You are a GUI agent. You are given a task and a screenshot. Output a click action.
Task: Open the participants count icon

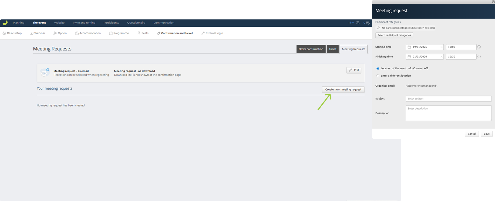tap(358, 23)
